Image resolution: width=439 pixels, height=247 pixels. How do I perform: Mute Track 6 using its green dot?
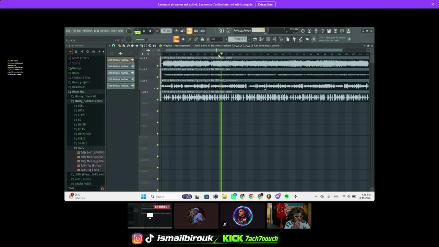(x=158, y=122)
